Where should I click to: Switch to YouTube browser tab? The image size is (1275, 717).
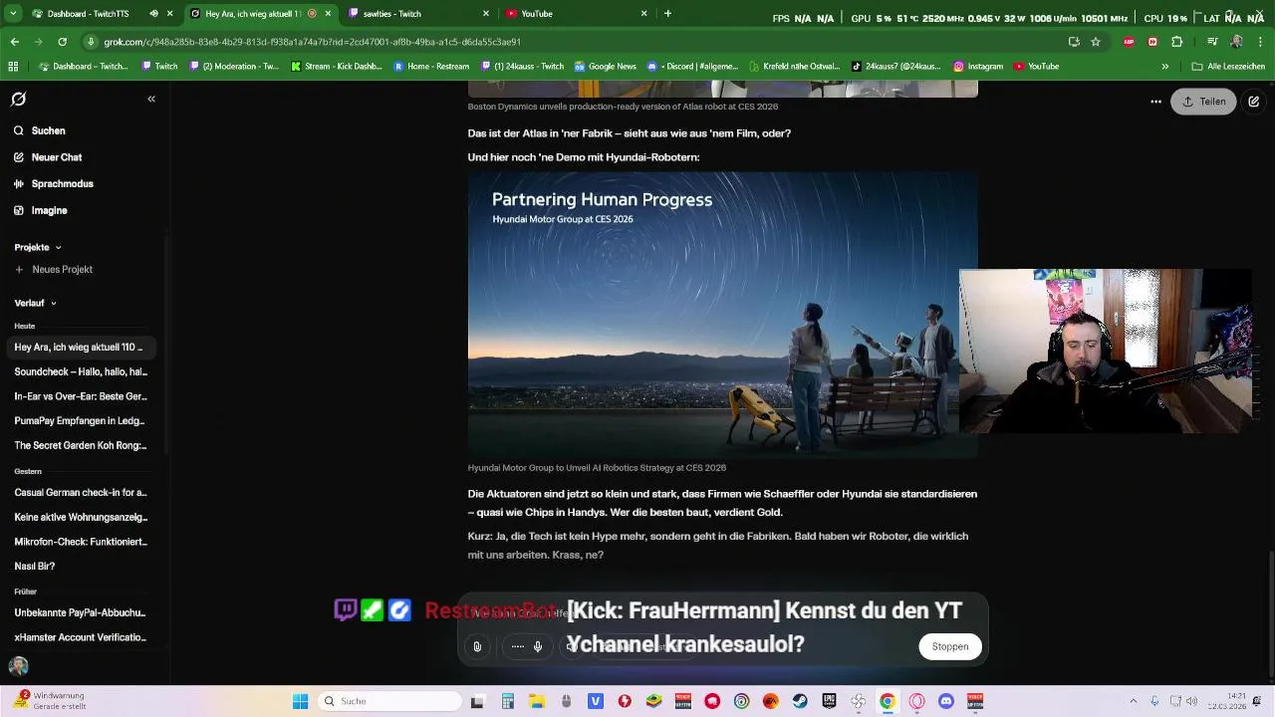pyautogui.click(x=578, y=14)
